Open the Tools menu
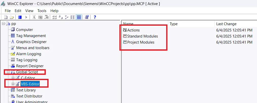This screenshot has width=257, height=103. pos(42,11)
